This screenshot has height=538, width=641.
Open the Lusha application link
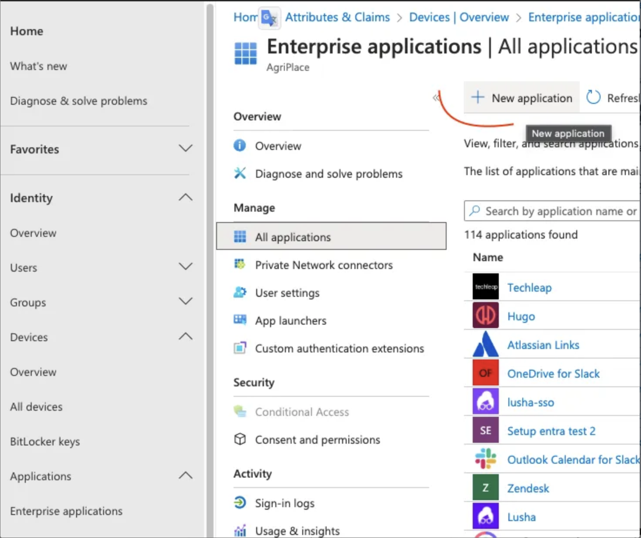click(521, 517)
